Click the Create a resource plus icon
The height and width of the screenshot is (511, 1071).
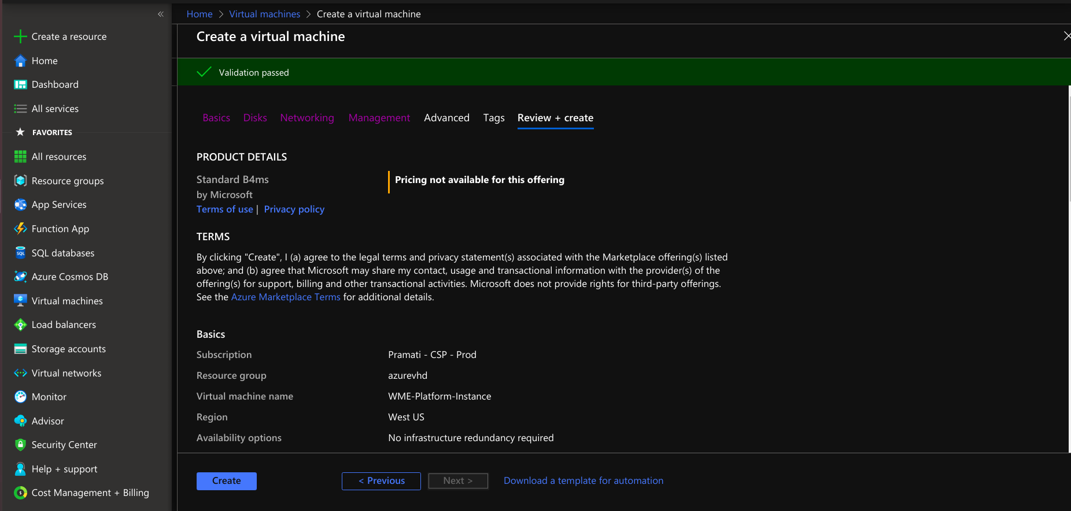[x=20, y=36]
